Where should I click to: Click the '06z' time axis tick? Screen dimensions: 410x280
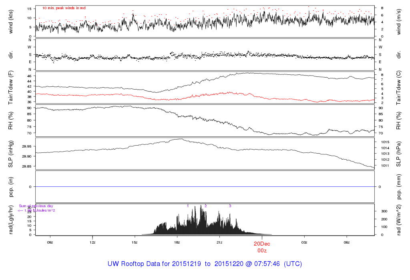point(346,242)
